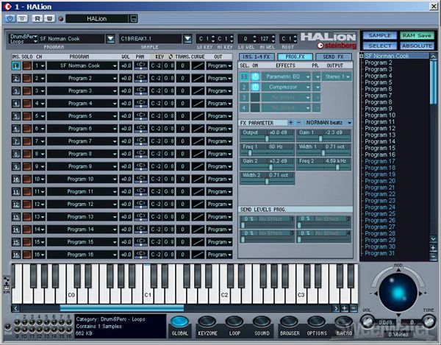Image resolution: width=441 pixels, height=345 pixels.
Task: Open the Options page button
Action: 317,324
